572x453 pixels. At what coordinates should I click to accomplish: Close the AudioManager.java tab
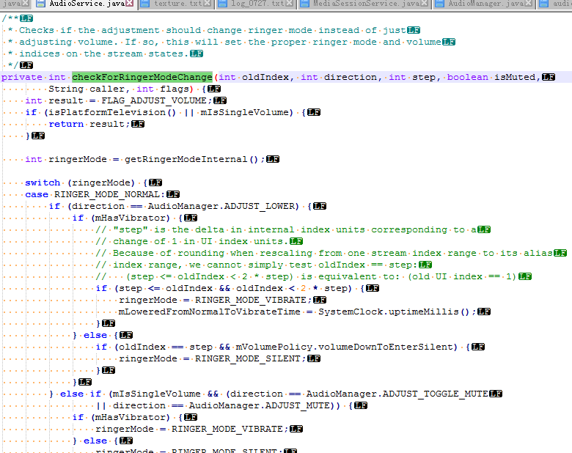tap(528, 4)
